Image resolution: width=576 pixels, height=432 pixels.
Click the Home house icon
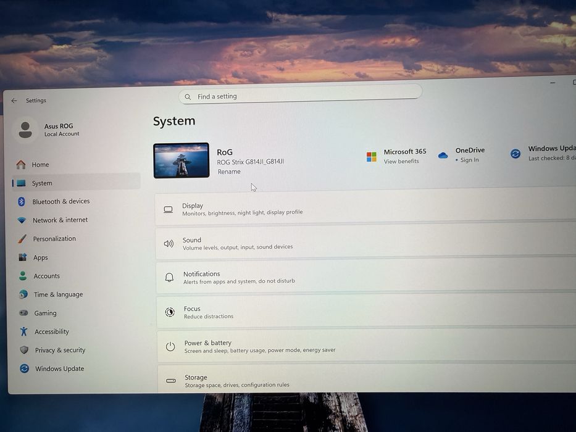coord(21,165)
